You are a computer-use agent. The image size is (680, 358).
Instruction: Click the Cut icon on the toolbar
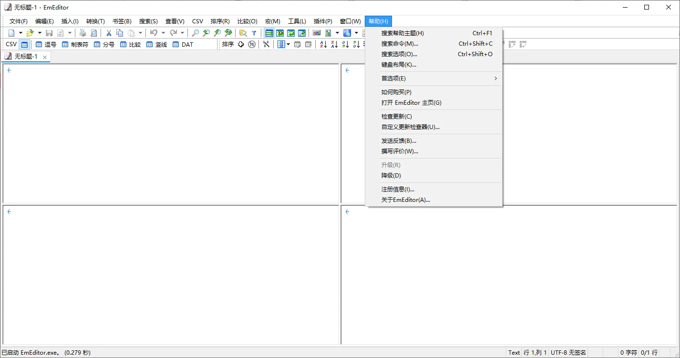(108, 32)
